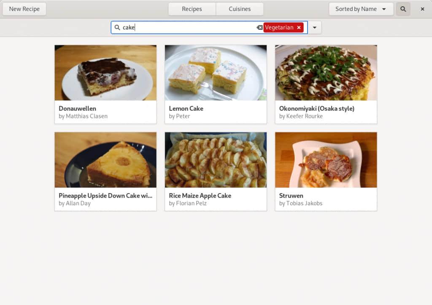Remove the Vegetarian filter tag
Image resolution: width=432 pixels, height=305 pixels.
coord(299,27)
